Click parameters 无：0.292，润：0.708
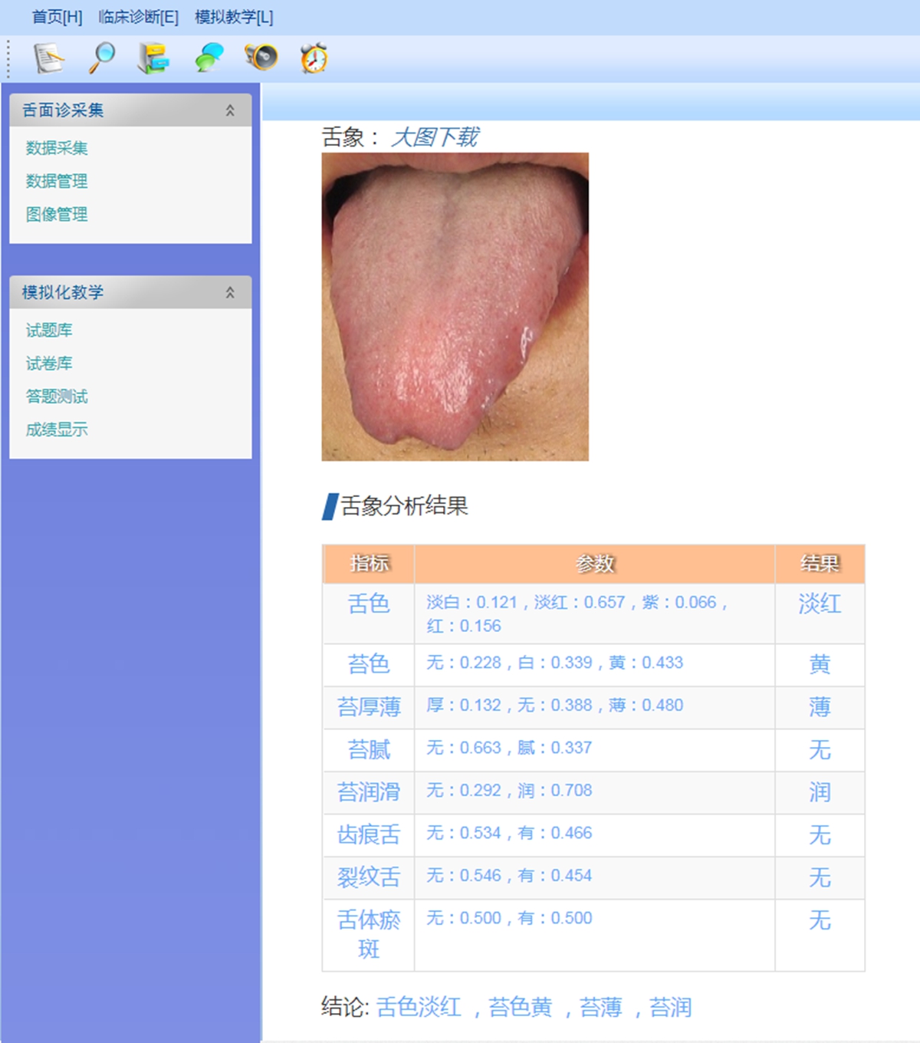Image resolution: width=920 pixels, height=1043 pixels. point(509,791)
